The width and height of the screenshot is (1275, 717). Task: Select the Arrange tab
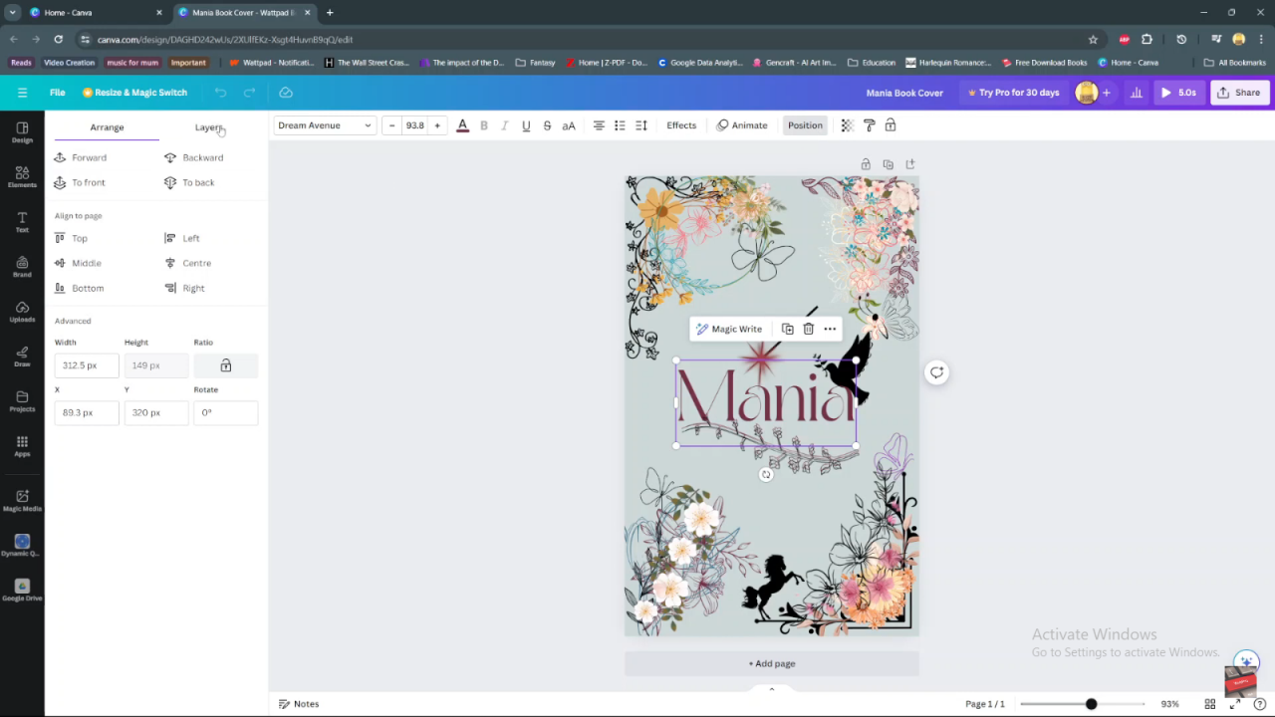pyautogui.click(x=107, y=127)
